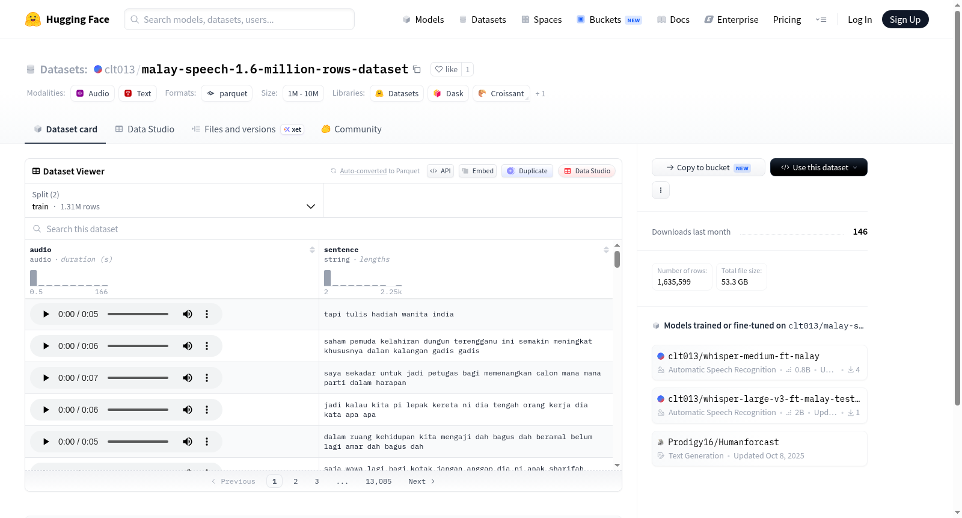
Task: Click the Embed button
Action: [x=478, y=171]
